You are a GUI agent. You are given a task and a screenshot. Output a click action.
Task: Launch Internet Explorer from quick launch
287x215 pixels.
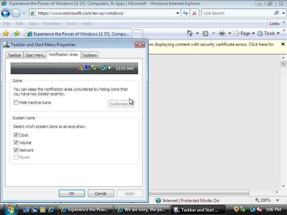click(51, 210)
